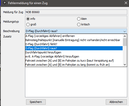Select 'evtl. A-Flag (vorzeitige Abfahrt) hinzufügen'
The image size is (129, 106).
(74, 56)
